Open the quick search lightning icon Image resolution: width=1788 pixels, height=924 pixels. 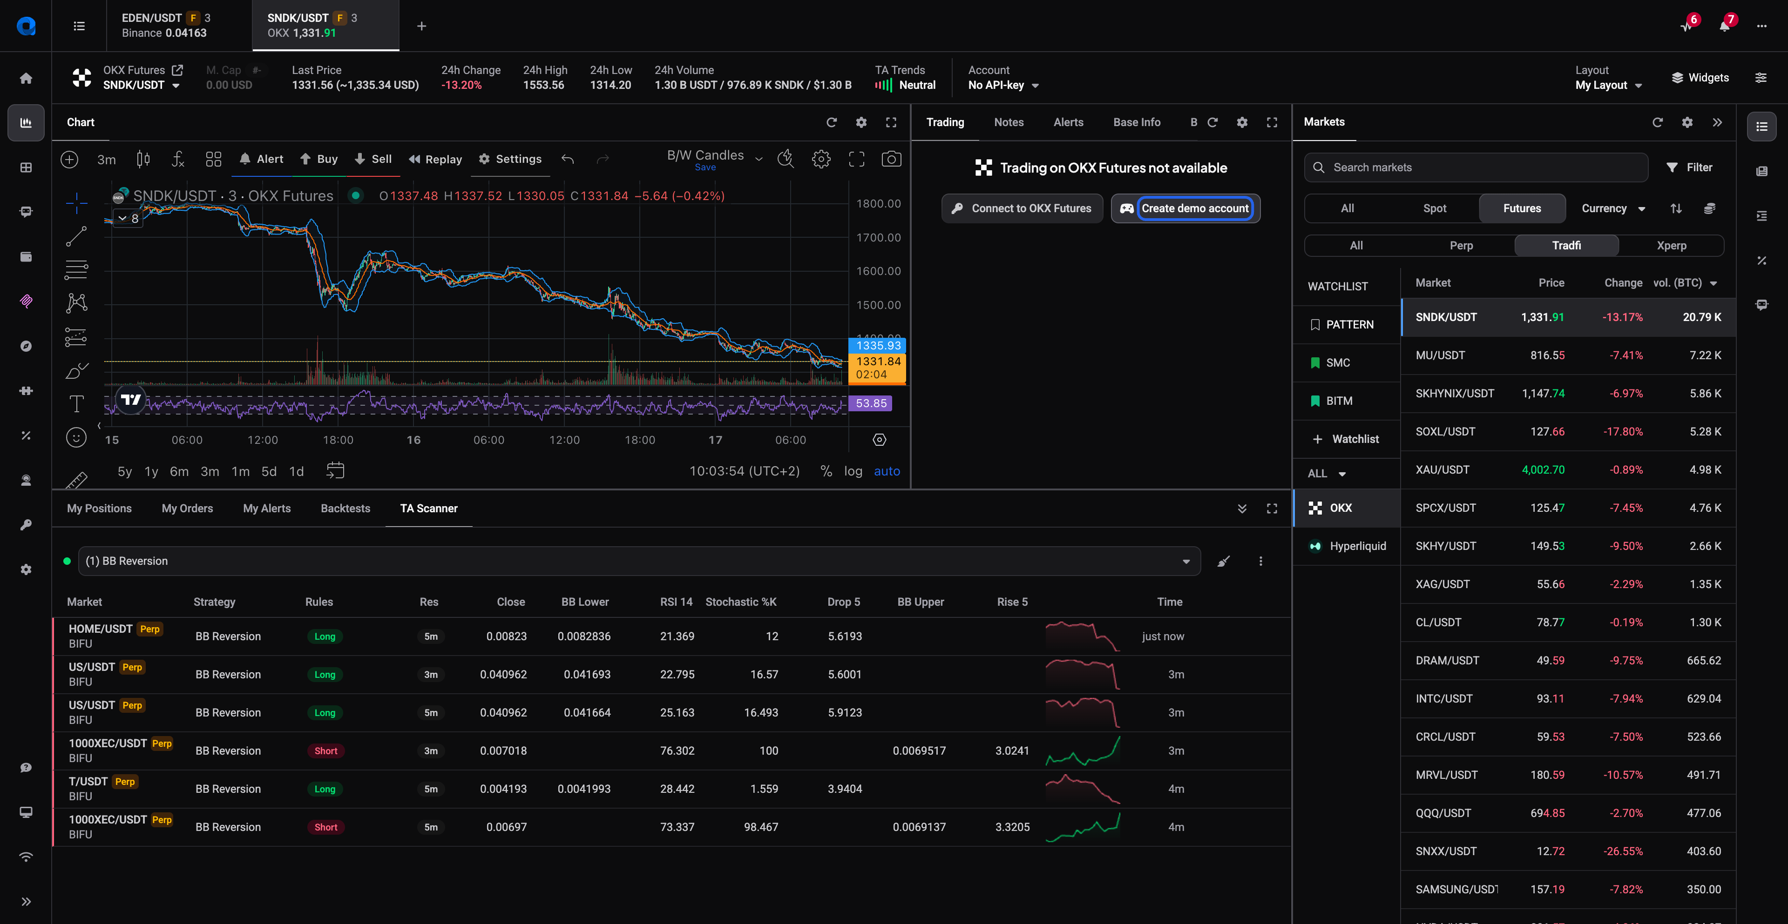click(x=785, y=160)
